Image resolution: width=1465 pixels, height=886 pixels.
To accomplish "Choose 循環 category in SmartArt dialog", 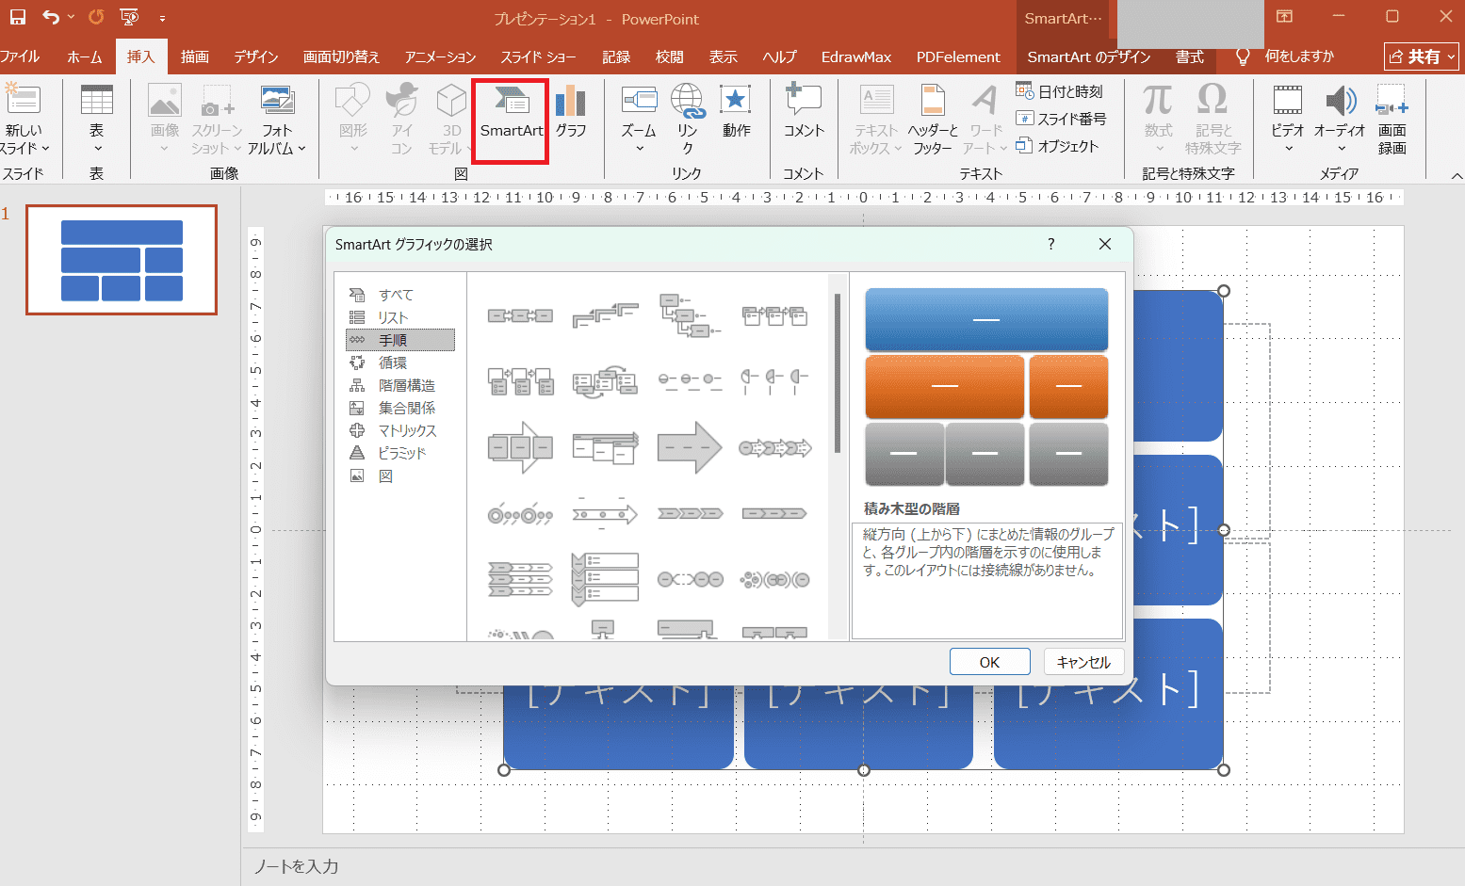I will pos(393,362).
